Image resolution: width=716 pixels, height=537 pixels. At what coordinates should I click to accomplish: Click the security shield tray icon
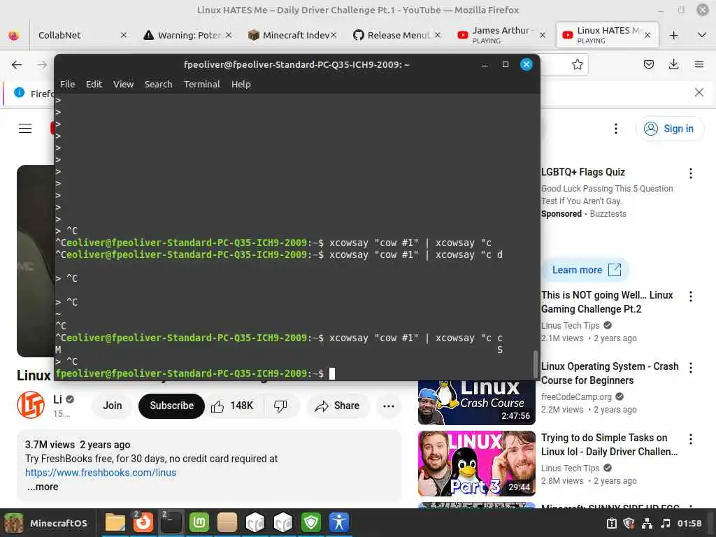tap(629, 523)
